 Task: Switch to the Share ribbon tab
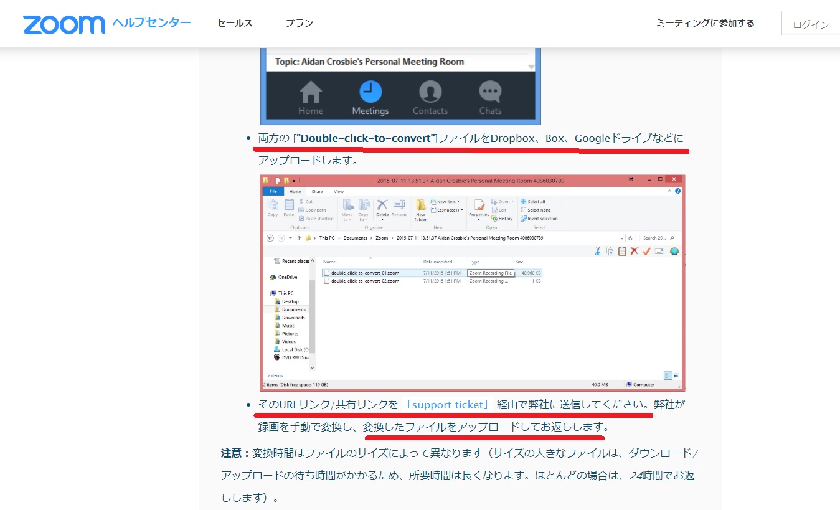(319, 191)
